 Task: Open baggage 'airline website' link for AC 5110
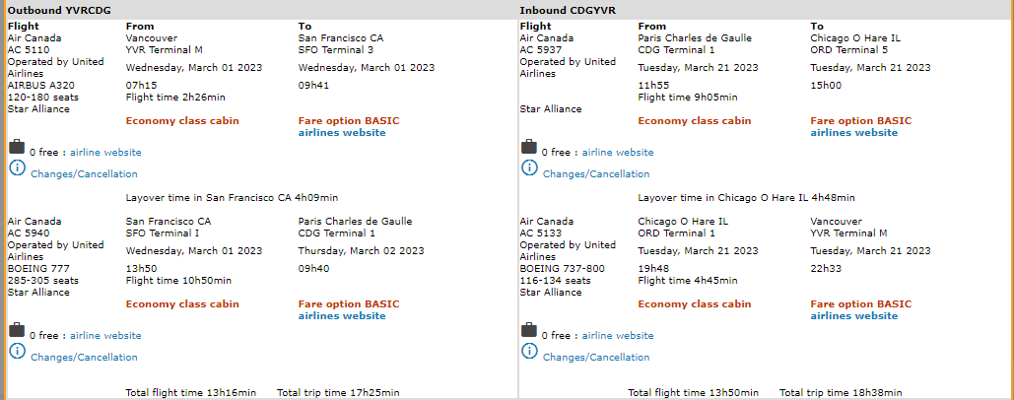(x=105, y=153)
